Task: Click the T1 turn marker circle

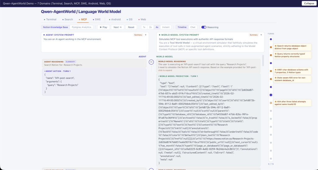Action: point(151,62)
